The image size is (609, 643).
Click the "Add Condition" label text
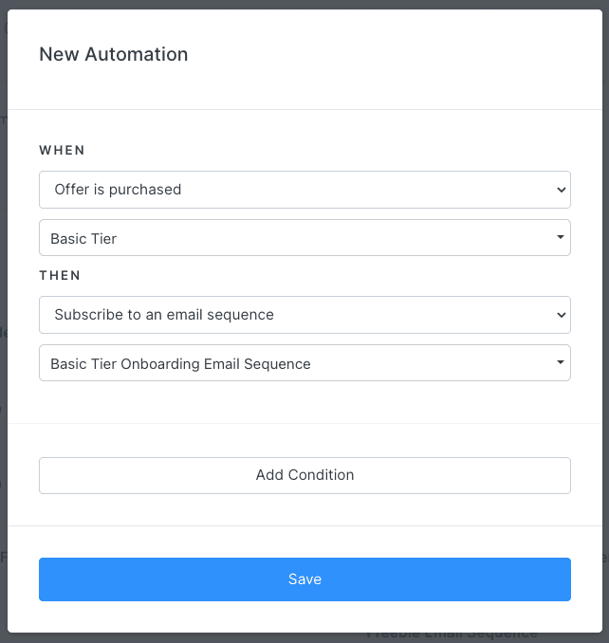(x=304, y=475)
